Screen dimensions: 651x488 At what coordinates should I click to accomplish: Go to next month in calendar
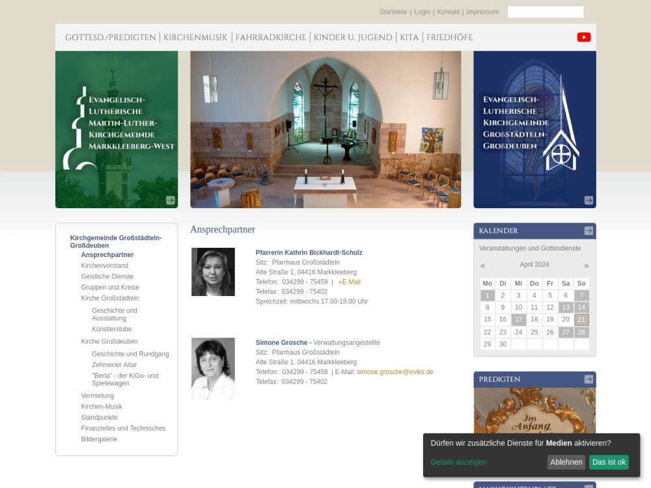[586, 265]
